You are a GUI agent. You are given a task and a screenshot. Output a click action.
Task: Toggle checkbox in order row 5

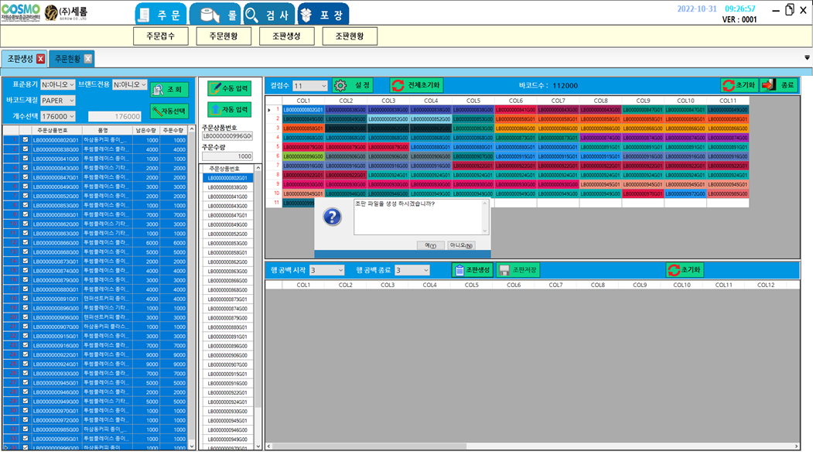(x=26, y=177)
